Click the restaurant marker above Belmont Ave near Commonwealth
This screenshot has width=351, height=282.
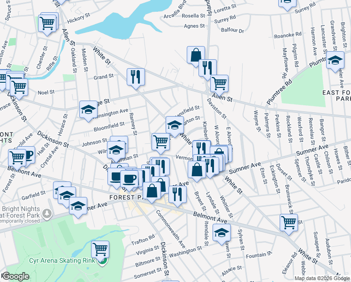[x=177, y=195]
